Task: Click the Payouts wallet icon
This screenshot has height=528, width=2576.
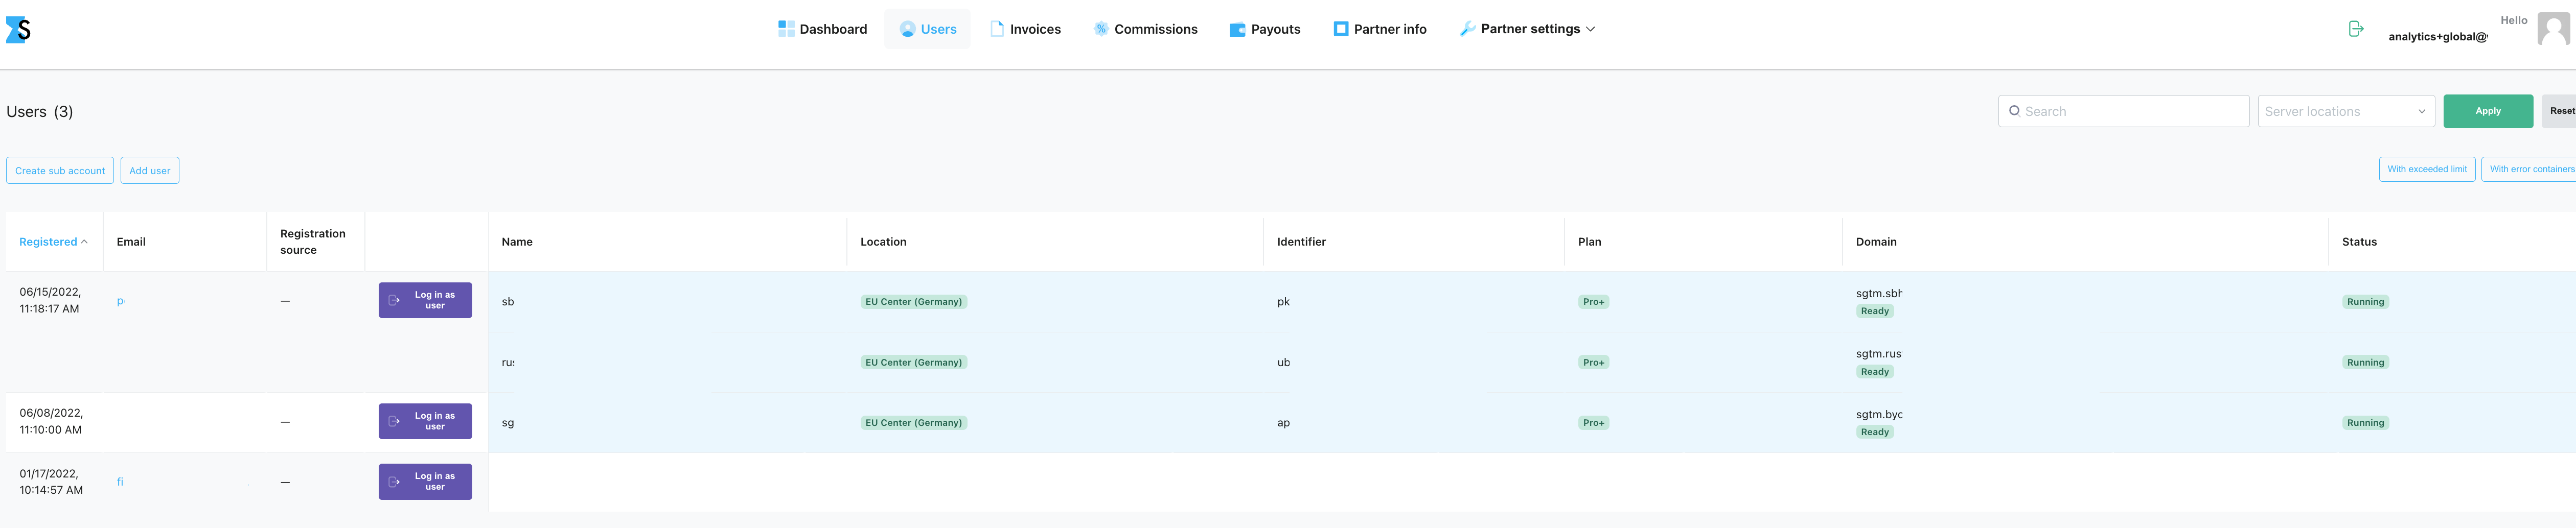Action: pos(1237,30)
